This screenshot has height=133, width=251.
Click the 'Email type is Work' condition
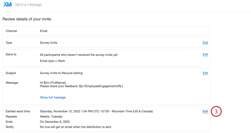[52, 61]
